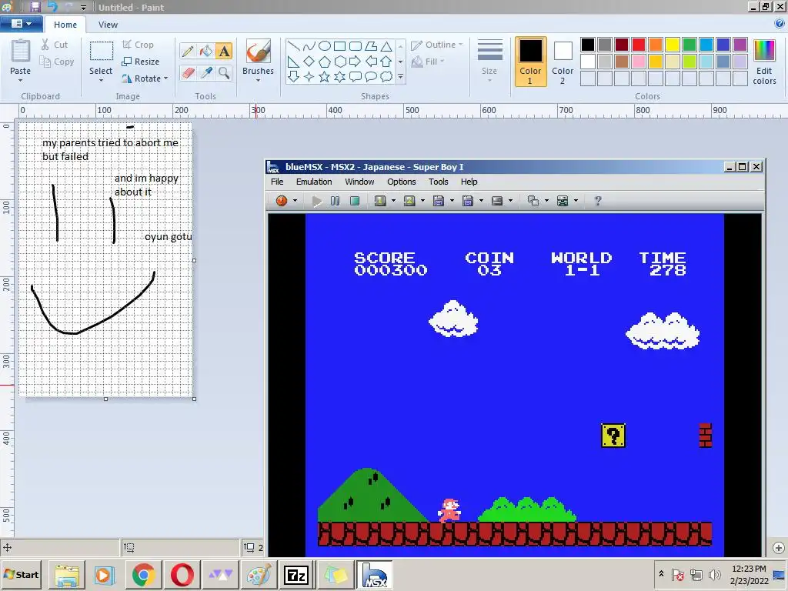Click the Crop button

click(x=138, y=45)
